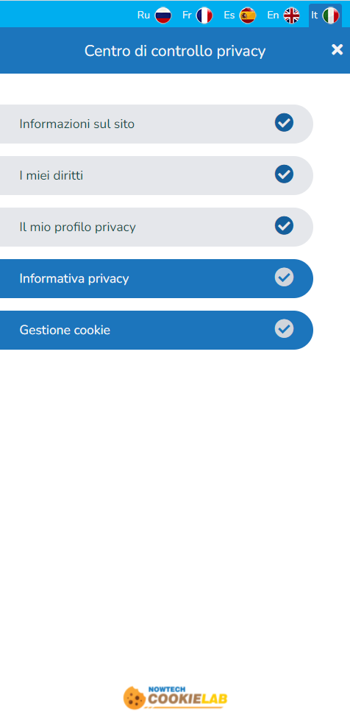This screenshot has width=350, height=717.
Task: Toggle the checkmark for Informazioni sul sito
Action: [x=285, y=122]
